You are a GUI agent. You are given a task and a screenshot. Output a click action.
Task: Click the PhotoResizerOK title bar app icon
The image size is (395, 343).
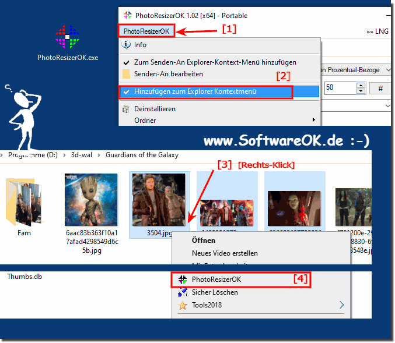pyautogui.click(x=128, y=15)
